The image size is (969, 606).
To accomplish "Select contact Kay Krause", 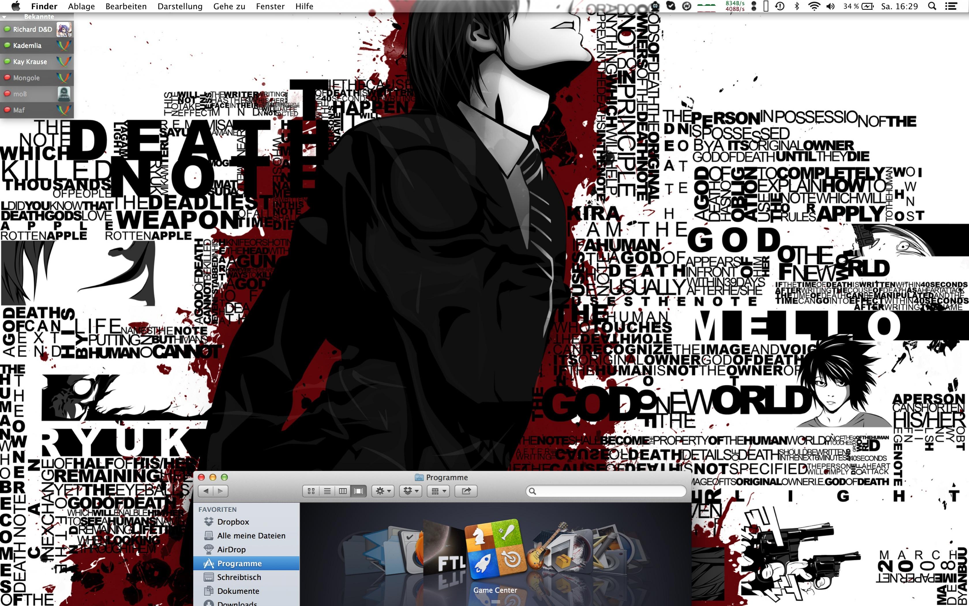I will point(30,62).
